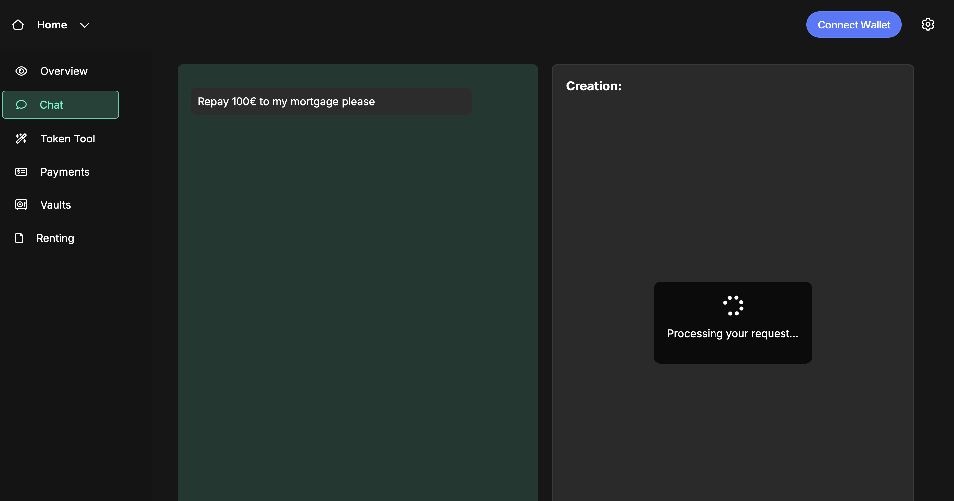Click the mortgage repayment chat message
This screenshot has height=501, width=954.
point(286,101)
